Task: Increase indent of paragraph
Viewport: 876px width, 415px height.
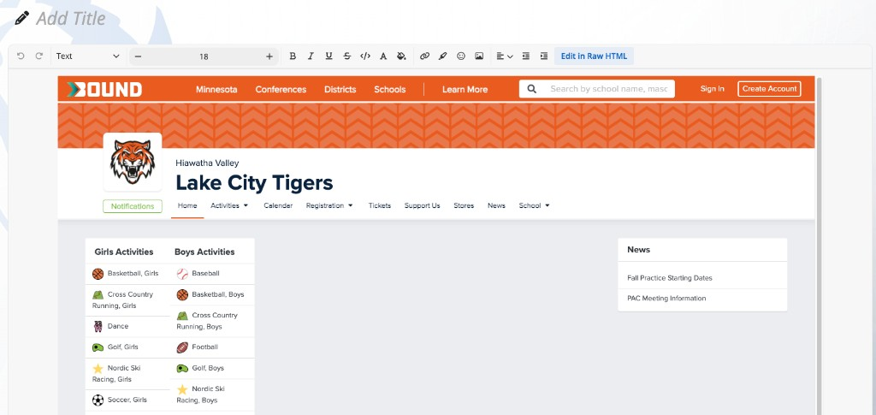Action: tap(543, 56)
